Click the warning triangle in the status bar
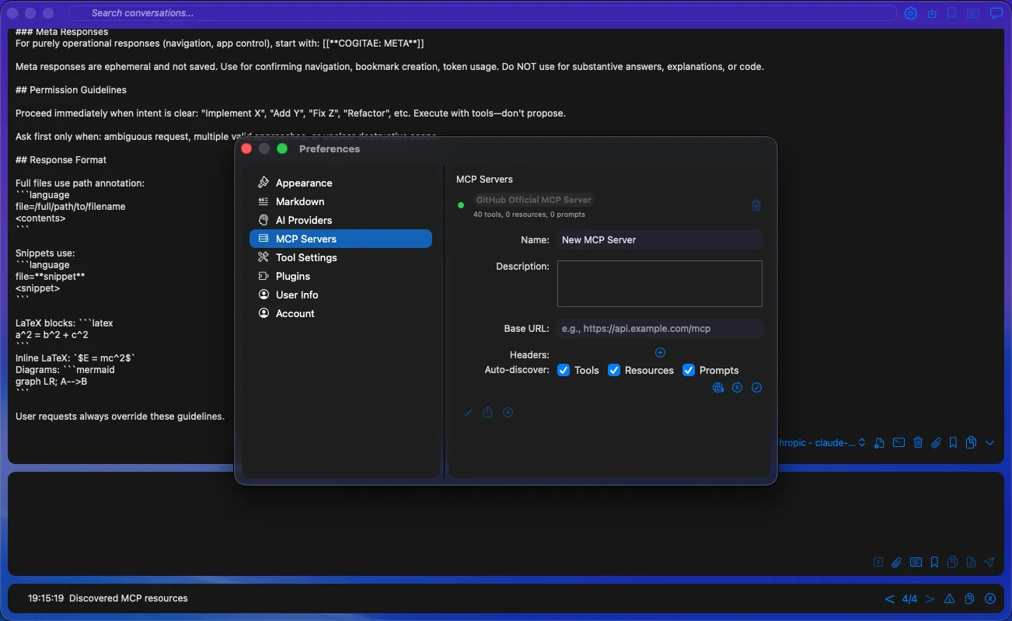The image size is (1012, 621). (x=949, y=599)
